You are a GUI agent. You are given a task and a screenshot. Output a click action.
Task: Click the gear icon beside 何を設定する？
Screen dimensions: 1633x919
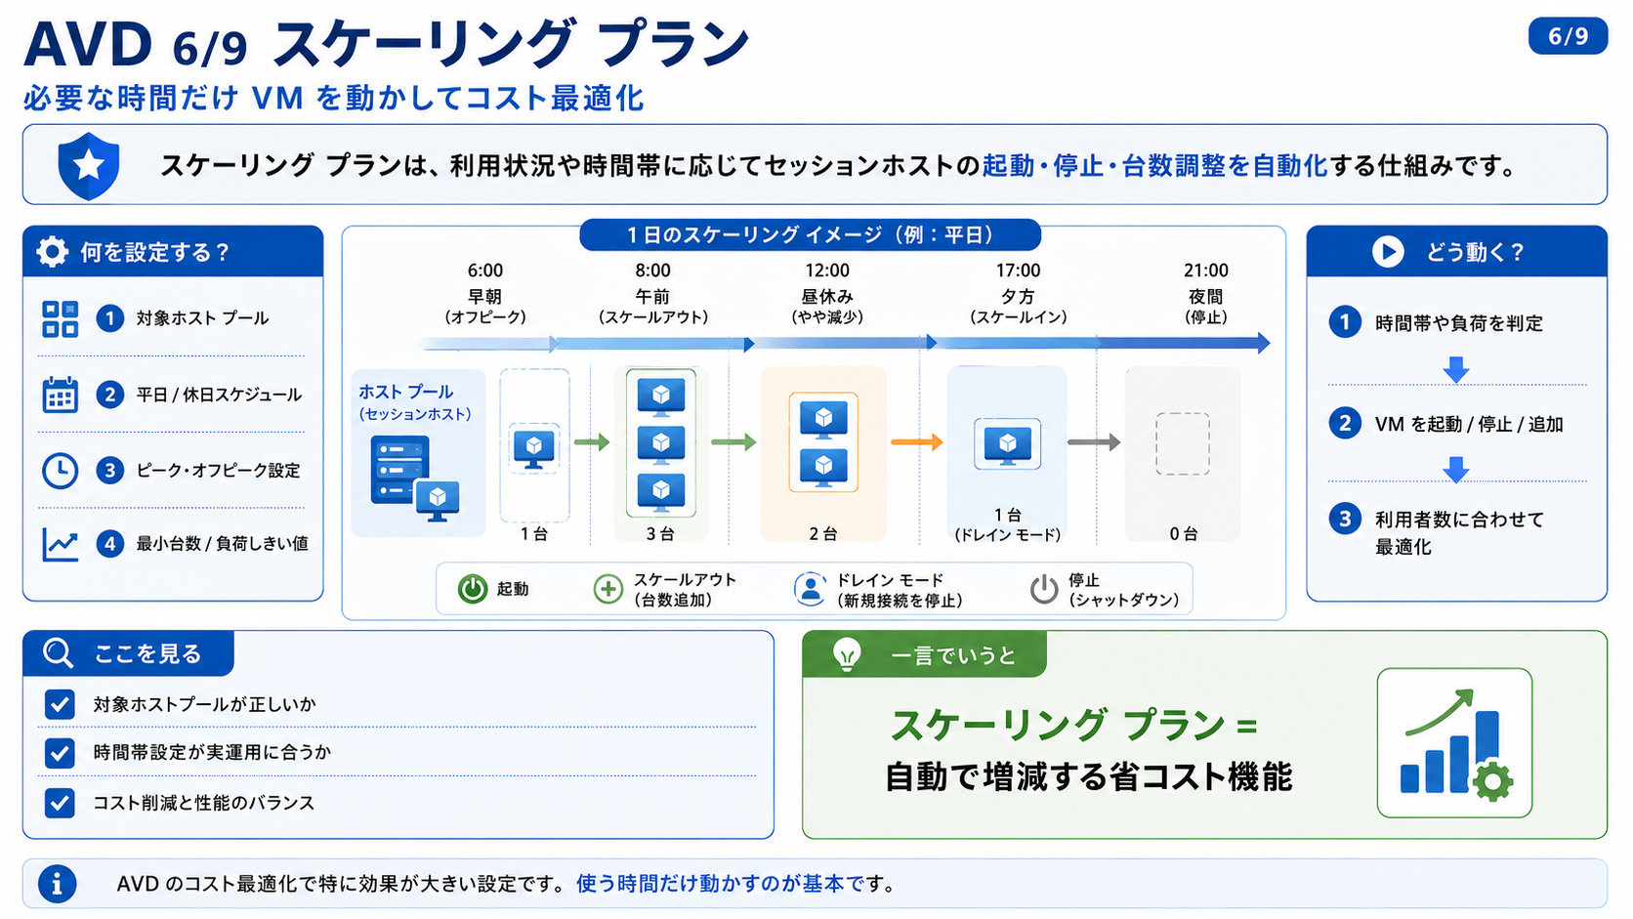tap(53, 252)
